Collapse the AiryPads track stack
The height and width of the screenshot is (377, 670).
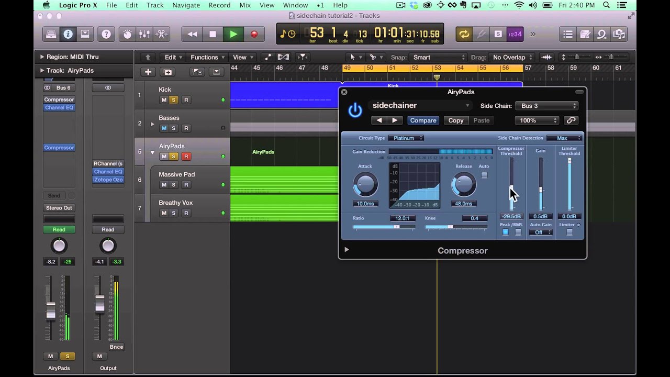pos(152,152)
